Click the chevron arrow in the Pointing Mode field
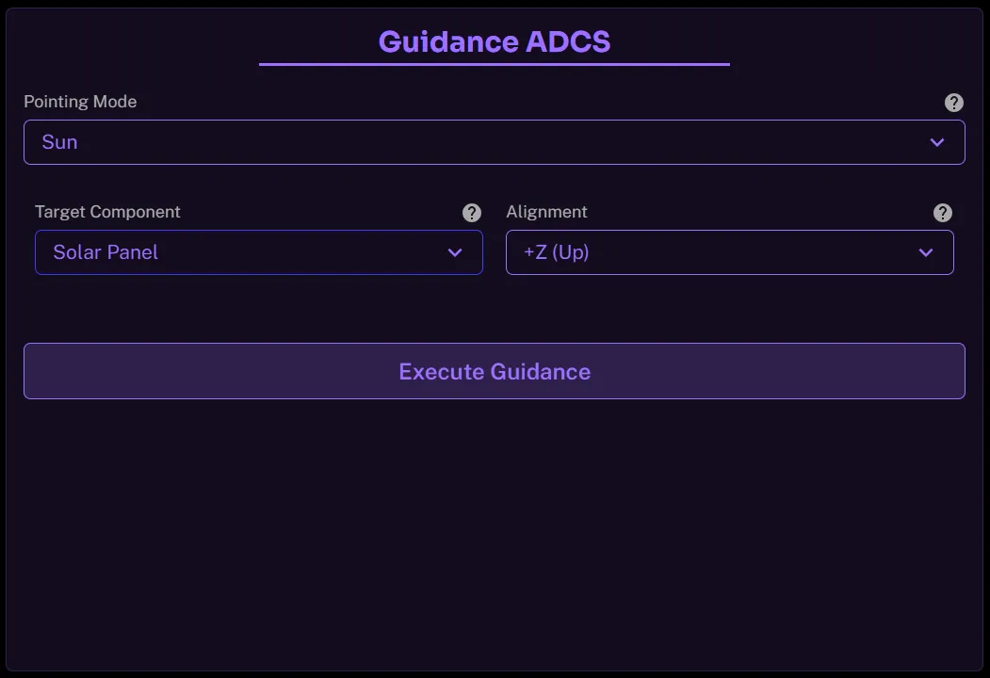The image size is (990, 678). pos(936,142)
